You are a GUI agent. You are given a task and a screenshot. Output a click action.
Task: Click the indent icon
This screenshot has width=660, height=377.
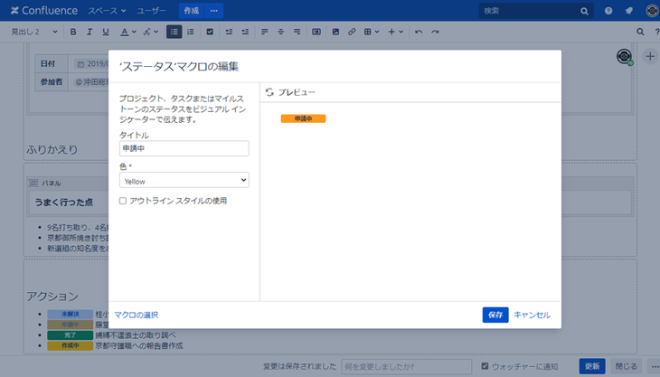(245, 32)
